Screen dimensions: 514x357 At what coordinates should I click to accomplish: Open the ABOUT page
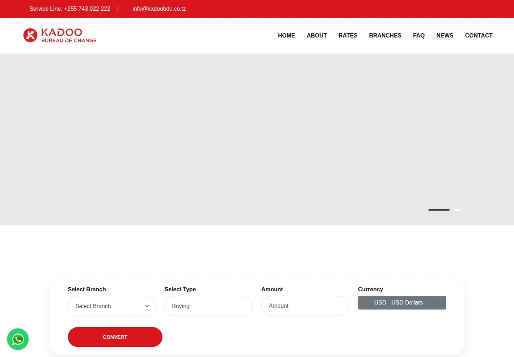(x=317, y=35)
